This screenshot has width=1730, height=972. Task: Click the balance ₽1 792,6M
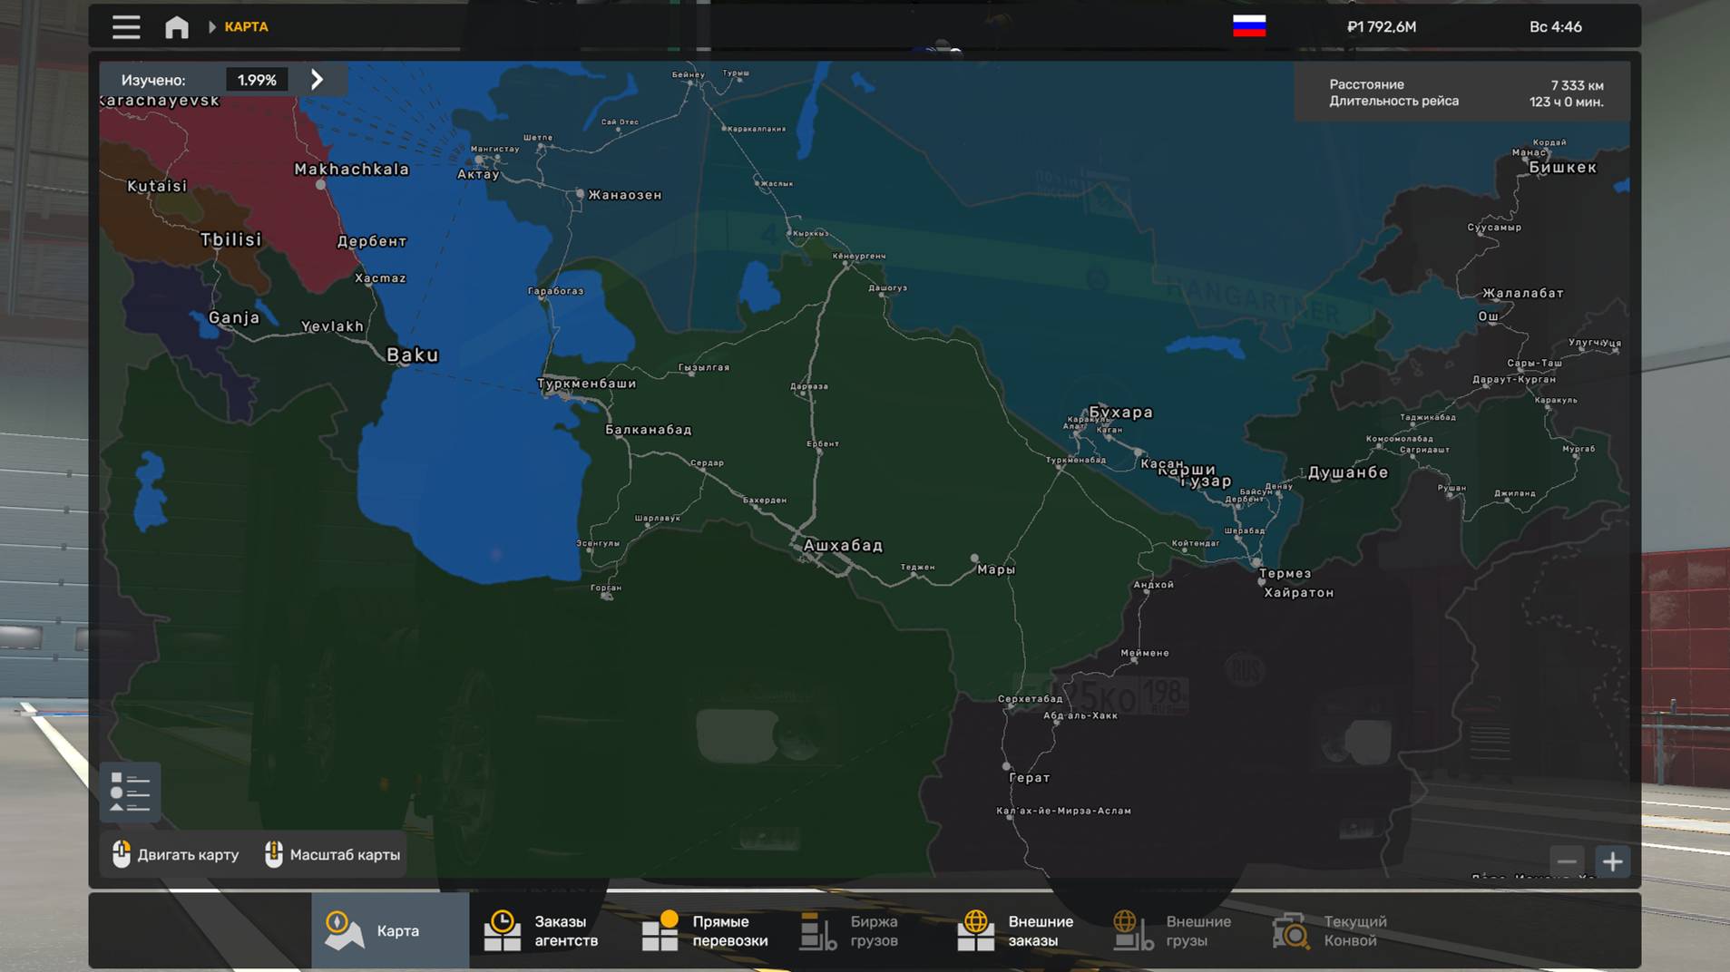click(x=1382, y=27)
